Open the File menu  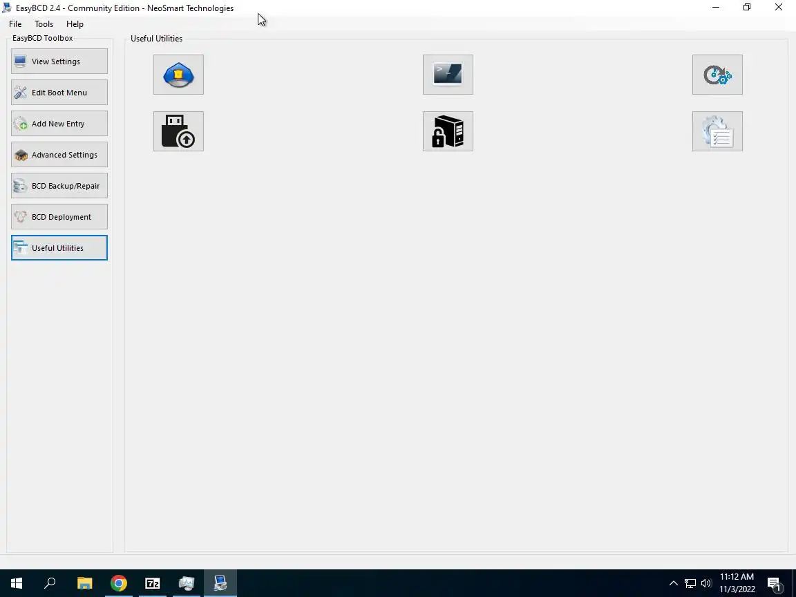pos(15,24)
